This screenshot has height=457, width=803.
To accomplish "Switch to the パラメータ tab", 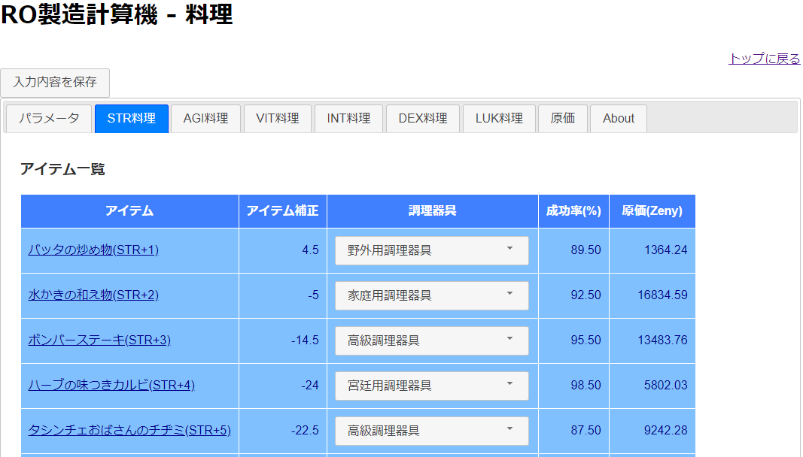I will click(x=49, y=118).
